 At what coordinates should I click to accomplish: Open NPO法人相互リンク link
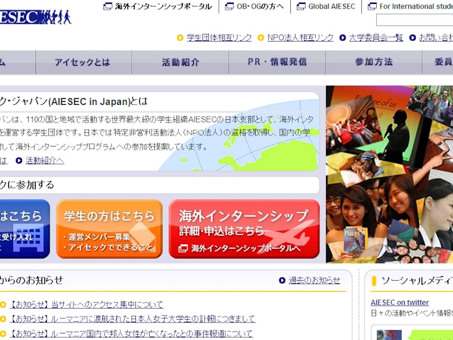(x=300, y=38)
